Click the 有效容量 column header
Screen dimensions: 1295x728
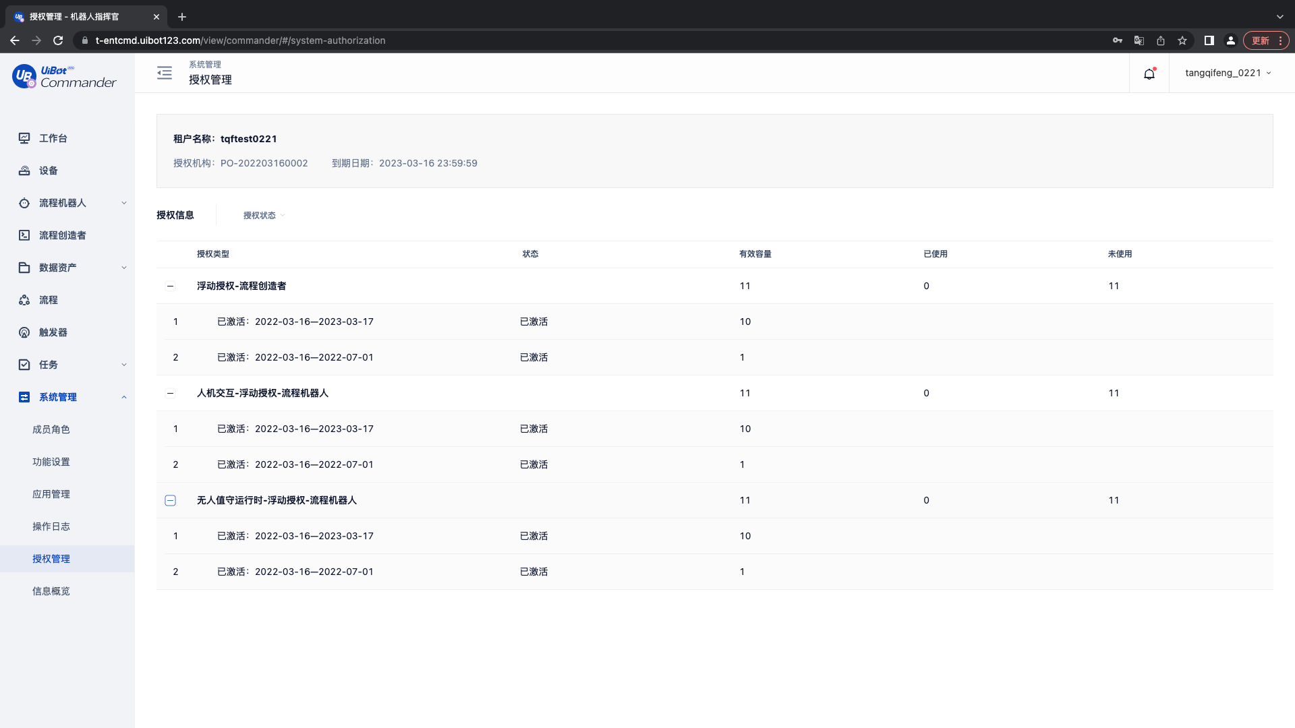(755, 254)
